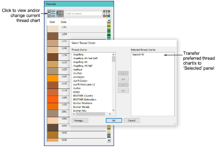Screen dimensions: 217x153
Task: Click the Code or name search field
Action: point(83,14)
